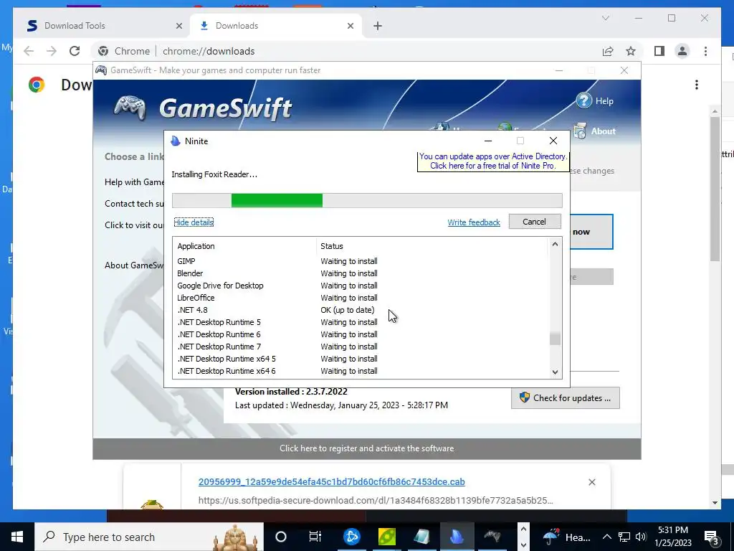The height and width of the screenshot is (551, 734).
Task: Open Windows Start menu
Action: [x=17, y=537]
